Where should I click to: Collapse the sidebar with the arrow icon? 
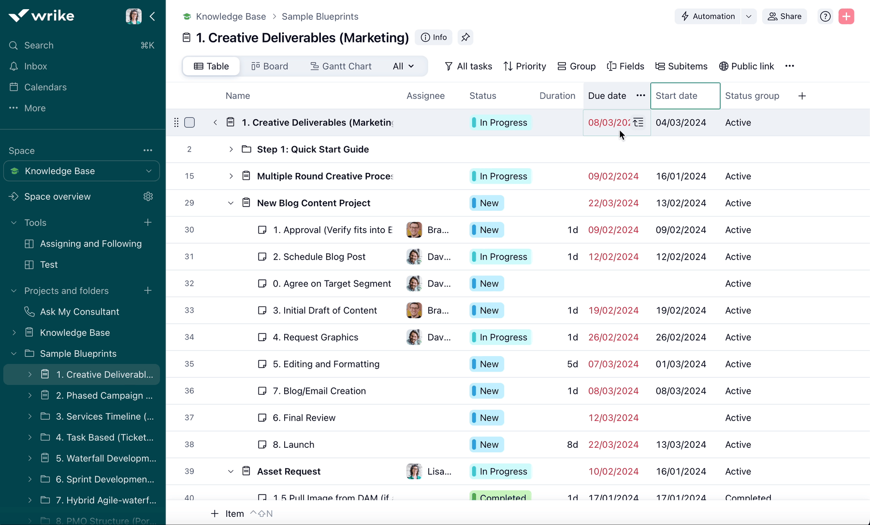(x=152, y=16)
